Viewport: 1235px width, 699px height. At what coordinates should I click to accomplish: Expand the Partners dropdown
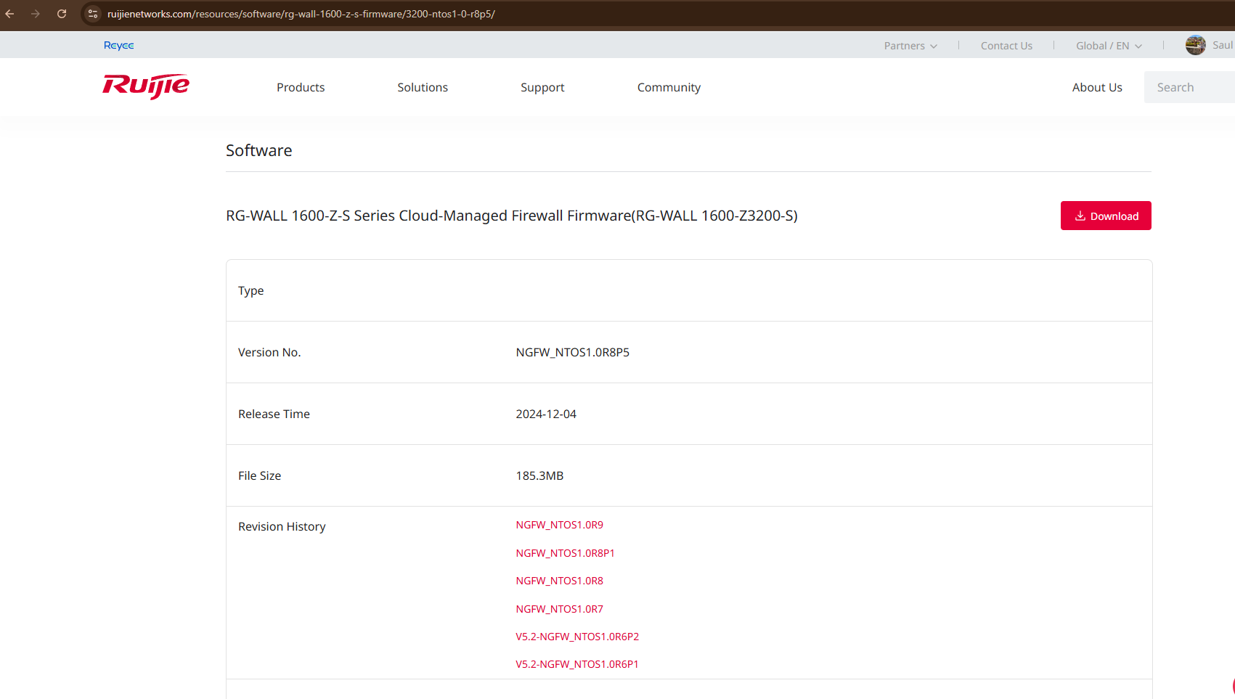(x=910, y=46)
